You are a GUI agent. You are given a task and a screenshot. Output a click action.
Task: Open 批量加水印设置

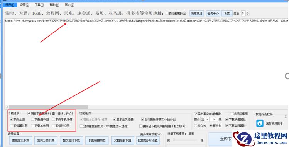[148, 140]
